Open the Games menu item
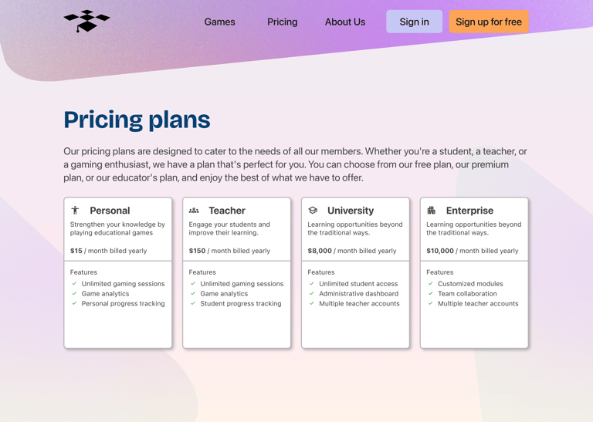The image size is (593, 422). [219, 22]
